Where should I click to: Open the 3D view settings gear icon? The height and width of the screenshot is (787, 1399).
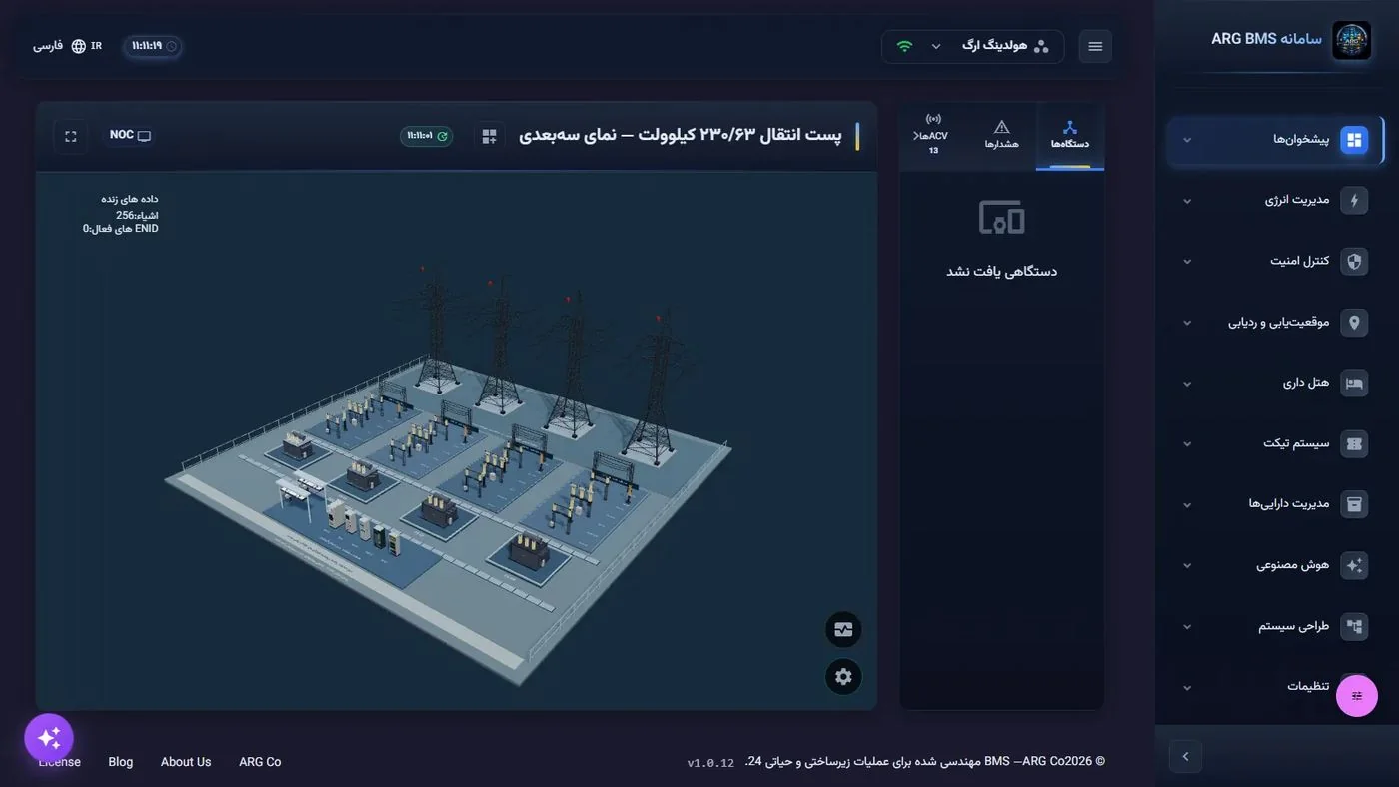[843, 676]
